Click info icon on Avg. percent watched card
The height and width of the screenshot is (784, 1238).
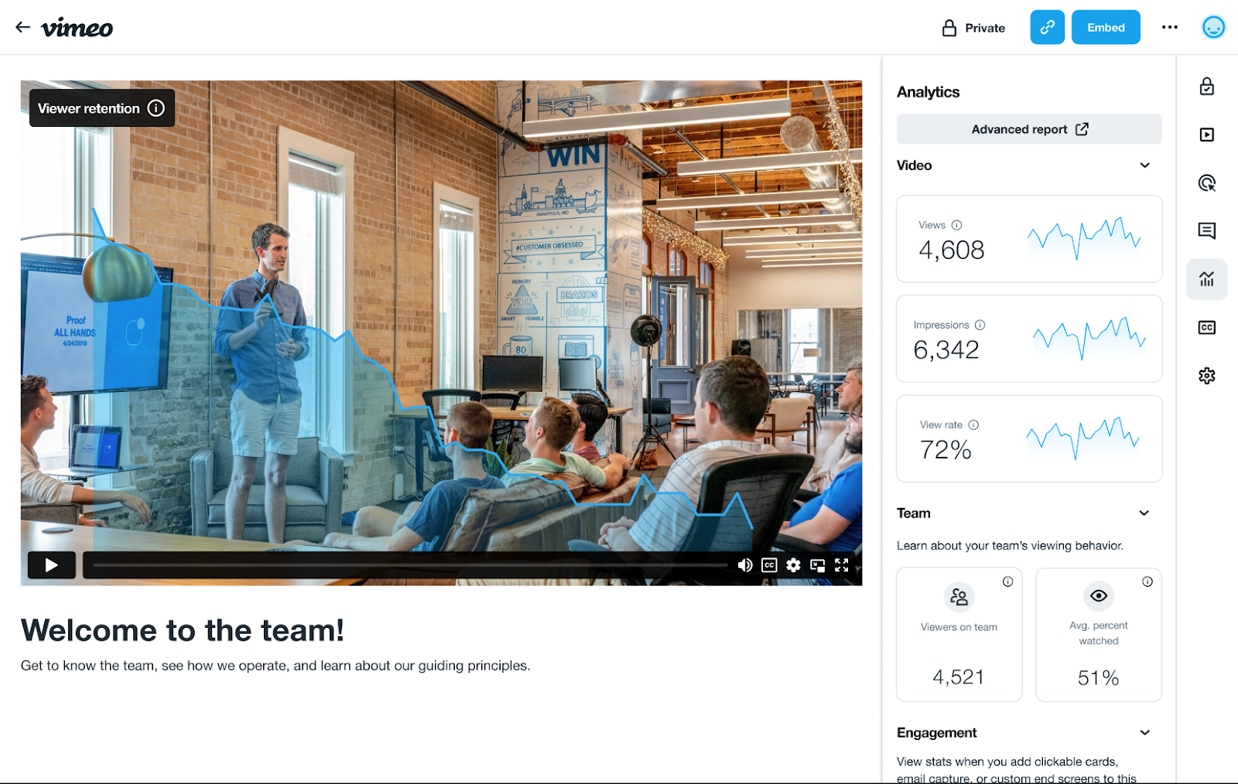1147,581
